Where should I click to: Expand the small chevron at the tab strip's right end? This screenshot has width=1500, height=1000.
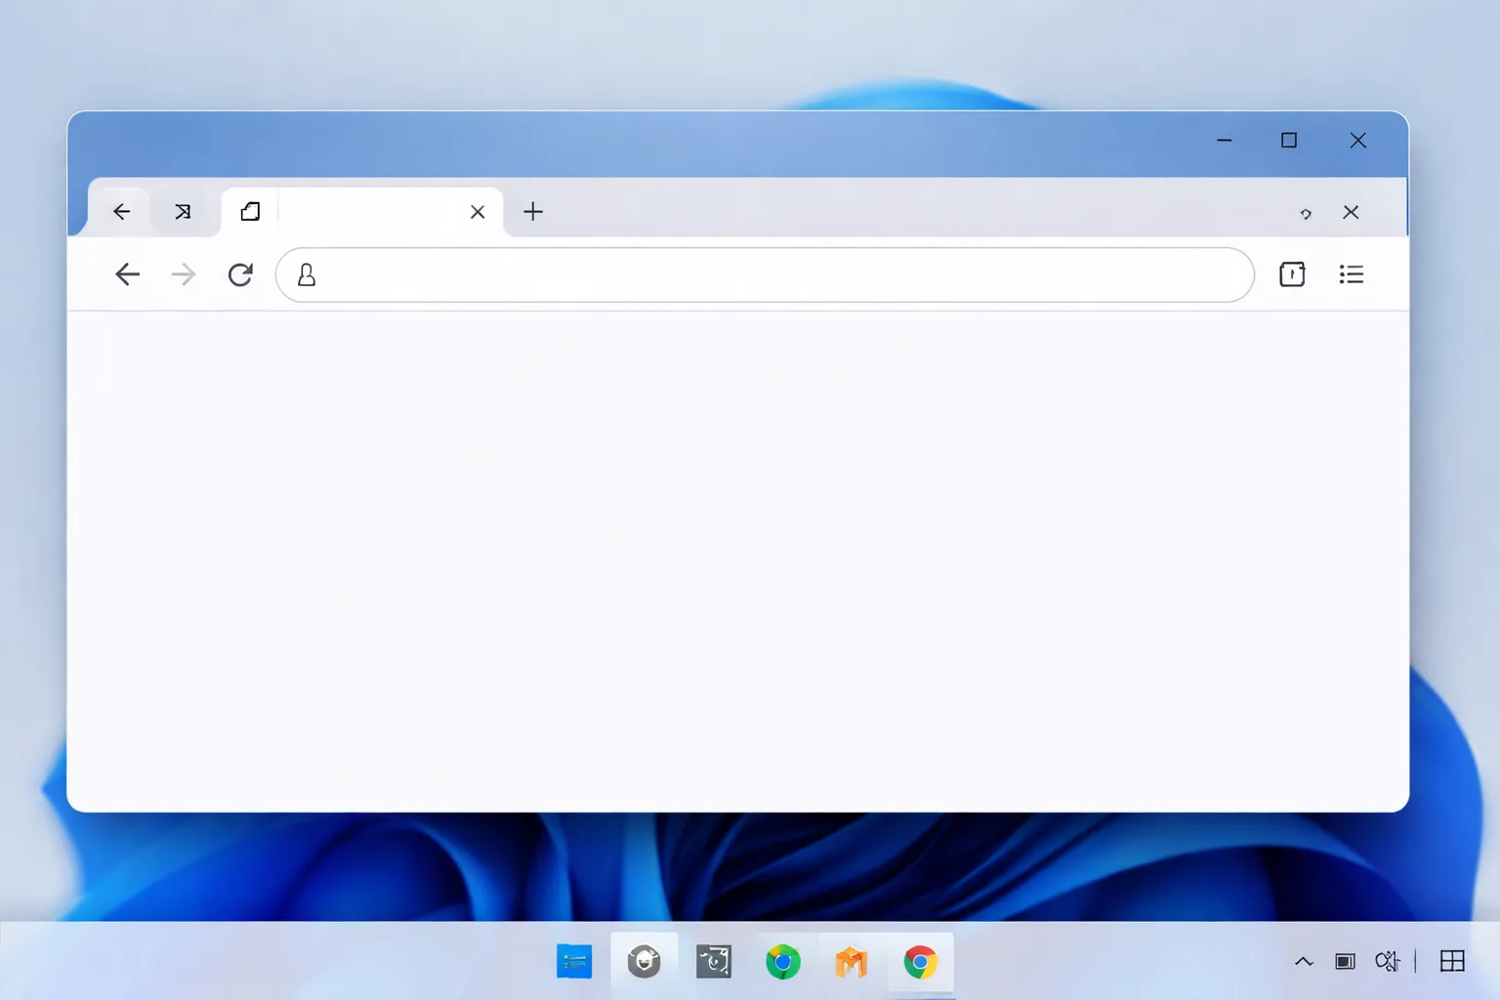tap(1306, 213)
